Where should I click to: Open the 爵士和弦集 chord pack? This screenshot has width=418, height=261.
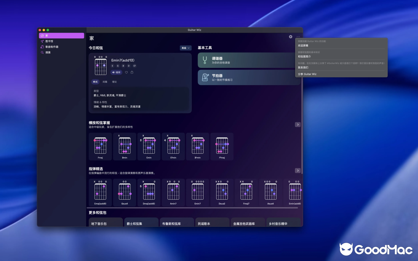coord(141,222)
